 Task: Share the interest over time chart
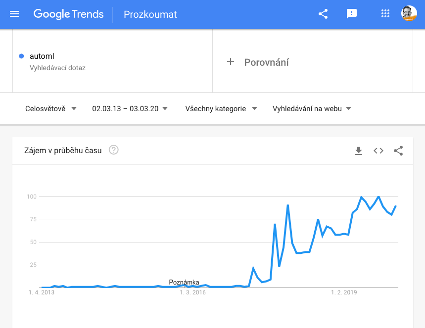point(398,151)
